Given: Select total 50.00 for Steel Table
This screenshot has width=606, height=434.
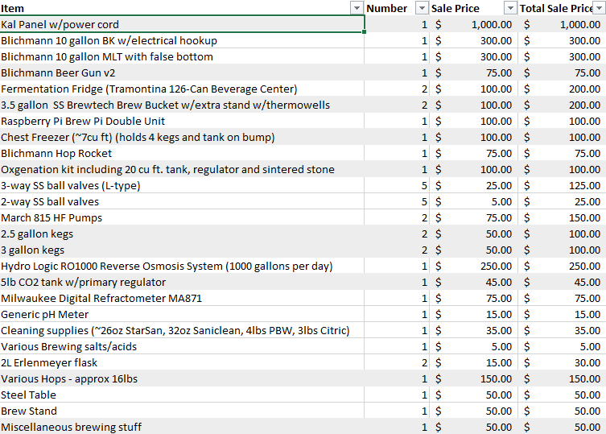Looking at the screenshot, I should click(562, 395).
